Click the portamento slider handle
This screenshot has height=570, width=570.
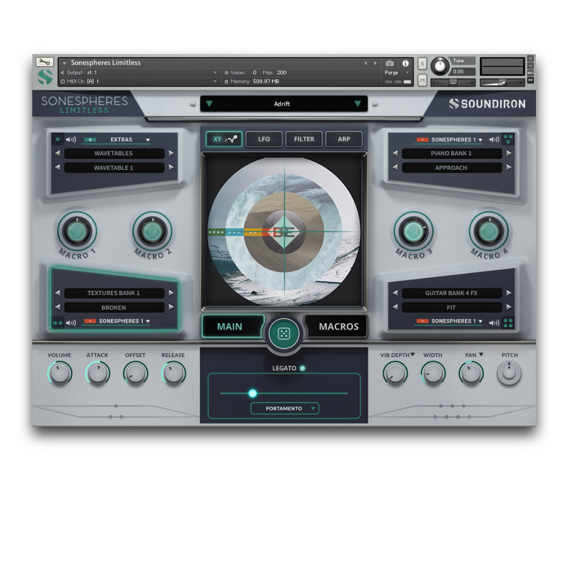[x=253, y=393]
